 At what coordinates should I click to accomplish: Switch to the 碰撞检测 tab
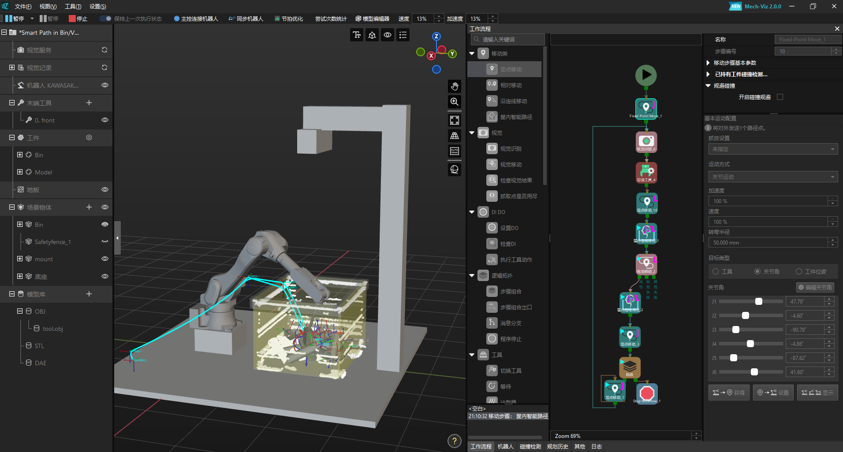point(530,446)
